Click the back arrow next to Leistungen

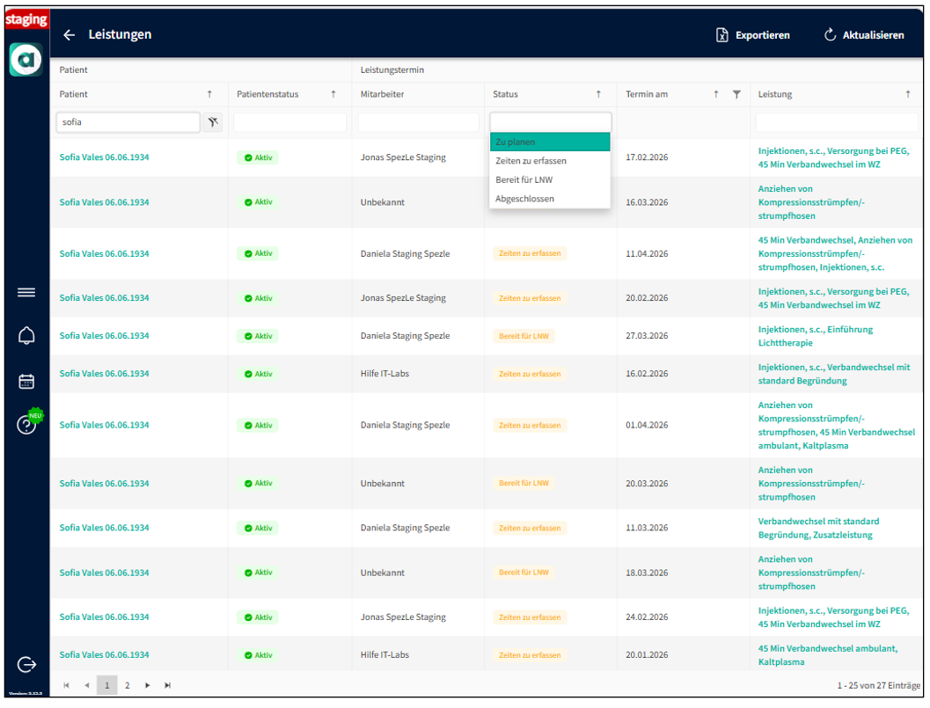click(x=70, y=35)
